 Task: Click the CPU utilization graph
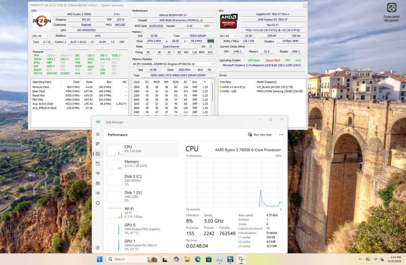tap(234, 183)
